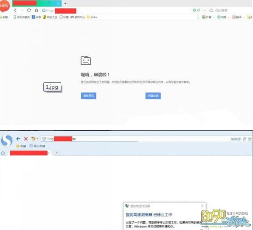Screen dimensions: 253x230
Task: Click the 加速器 accelerator in Sogou address bar
Action: [236, 139]
